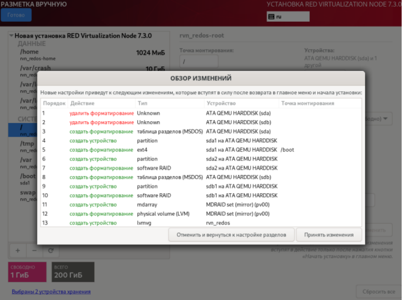Select the /var partition entry
Screen dimensions: 402x300
tap(23, 162)
